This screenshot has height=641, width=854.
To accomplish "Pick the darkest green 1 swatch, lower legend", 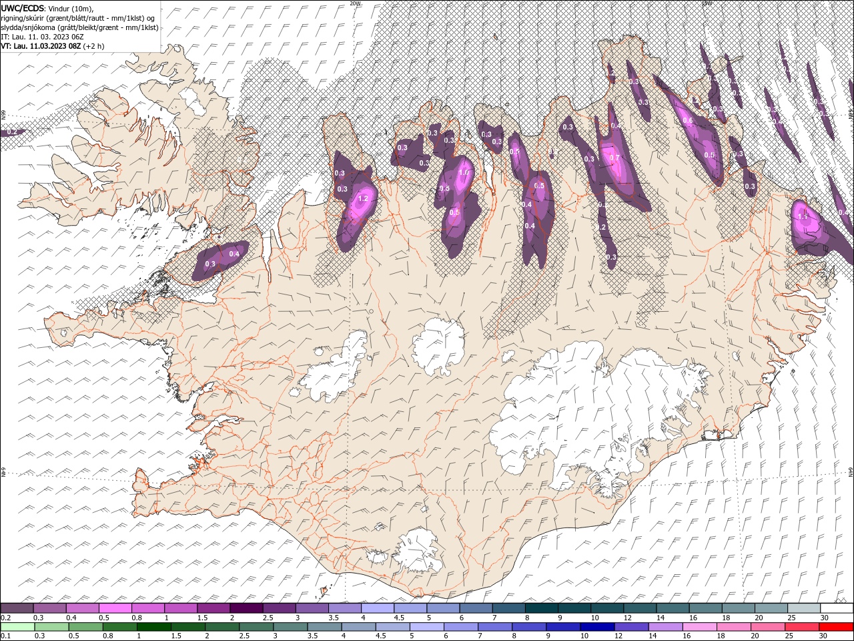I will (x=153, y=627).
